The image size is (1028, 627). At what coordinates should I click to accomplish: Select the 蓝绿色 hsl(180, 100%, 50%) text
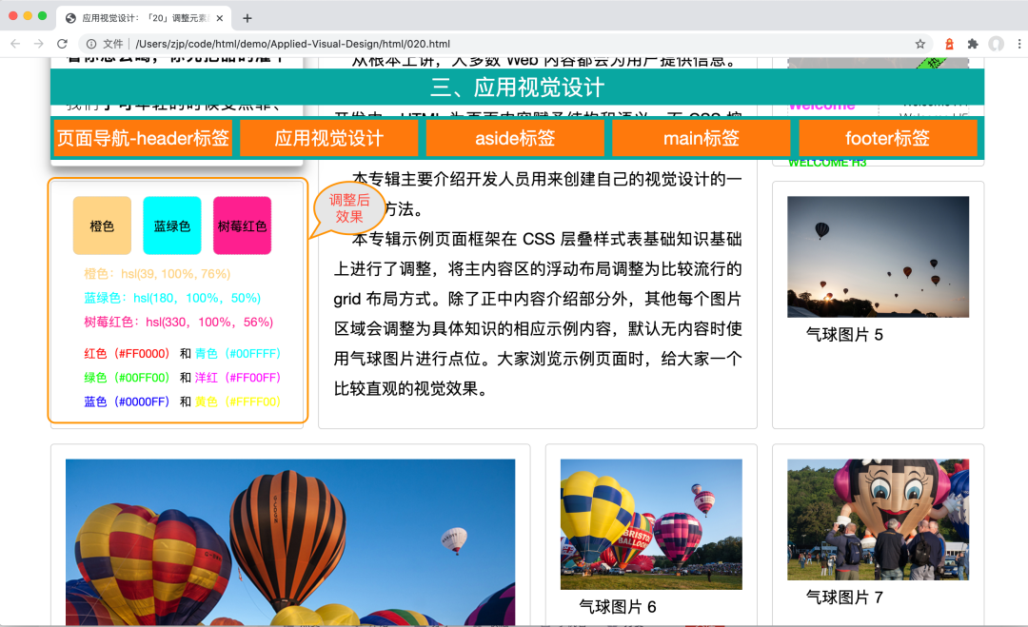click(172, 298)
